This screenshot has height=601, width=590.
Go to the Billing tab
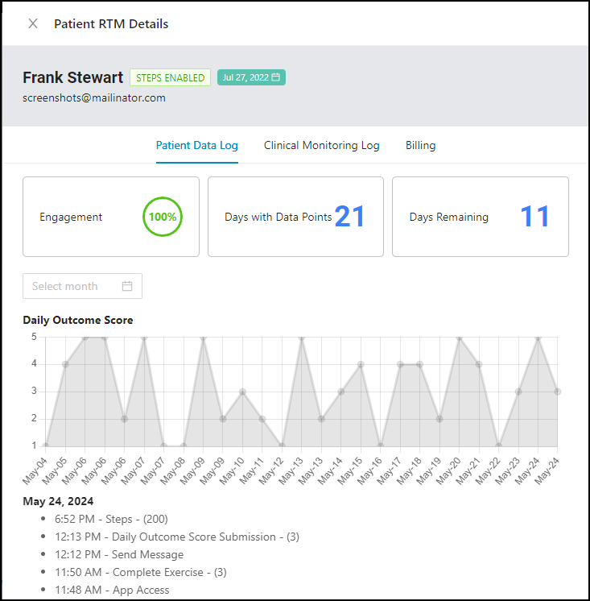click(x=420, y=146)
